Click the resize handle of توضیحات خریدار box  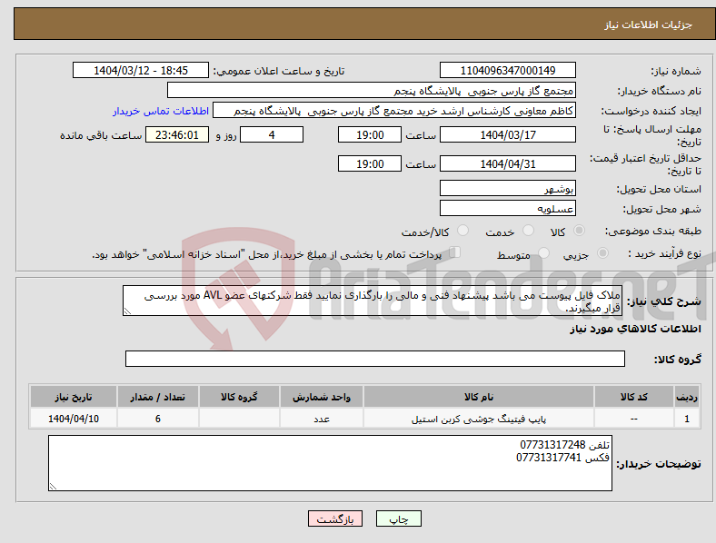click(53, 487)
